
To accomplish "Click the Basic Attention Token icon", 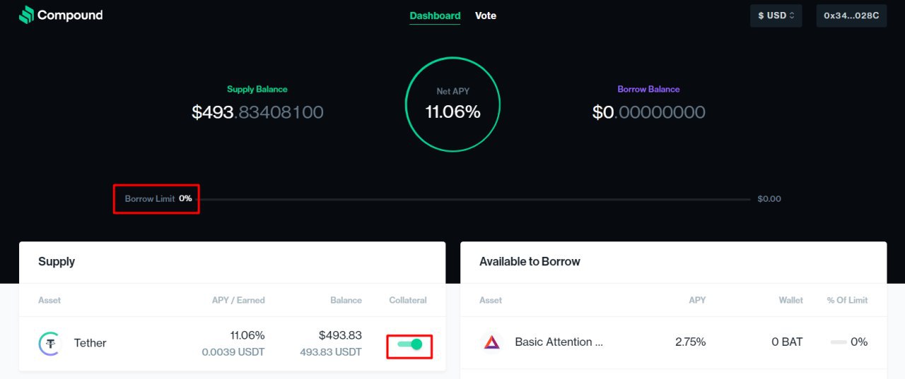I will (491, 342).
